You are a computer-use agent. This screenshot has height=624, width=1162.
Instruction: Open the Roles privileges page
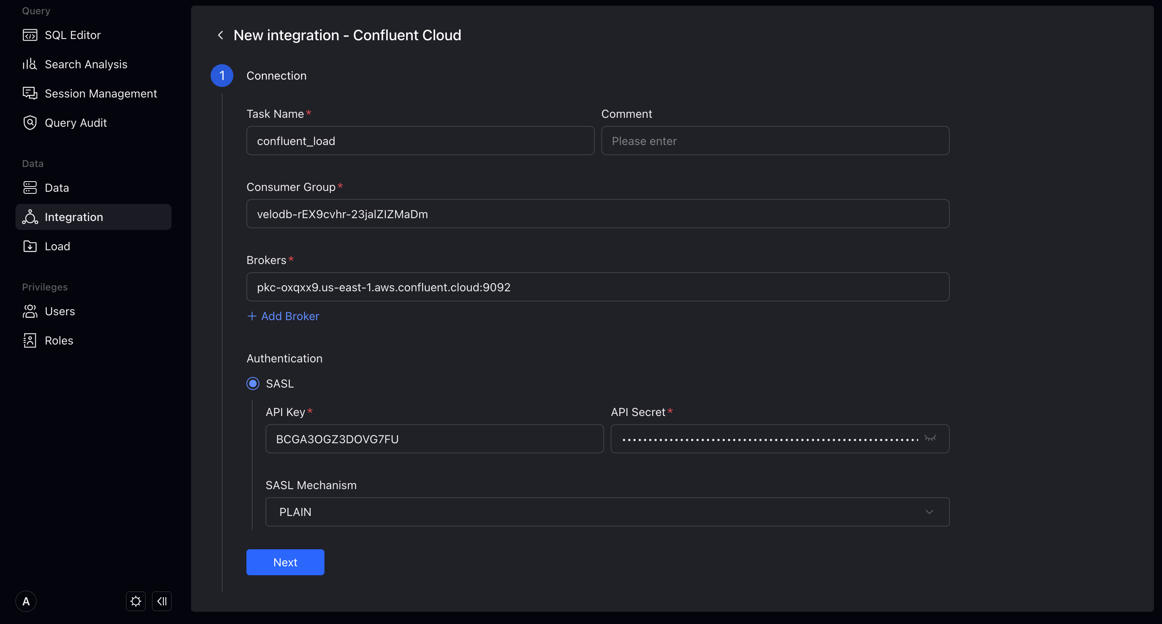point(59,340)
